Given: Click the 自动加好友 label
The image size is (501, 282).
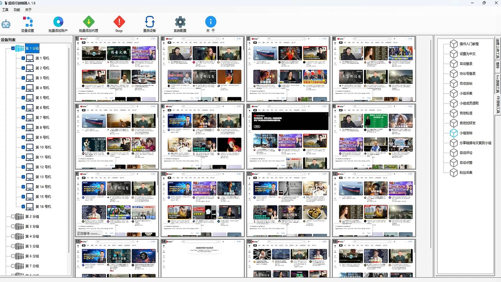Looking at the screenshot, I should click(467, 123).
